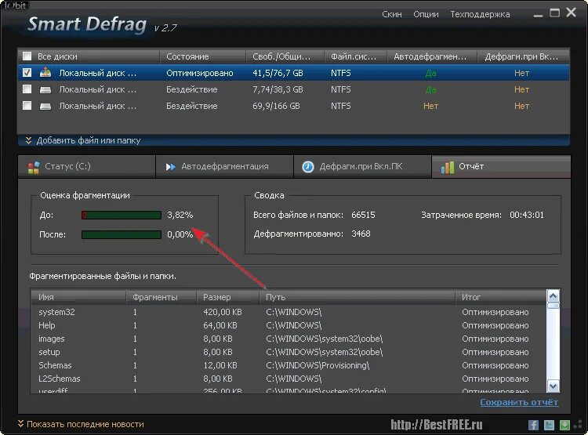The image size is (588, 435).
Task: Click the '64,00 KB' size cell
Action: [x=220, y=325]
